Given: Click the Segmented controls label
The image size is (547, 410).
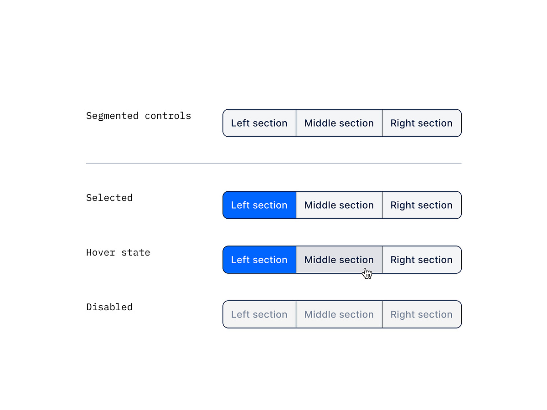Looking at the screenshot, I should [x=139, y=116].
